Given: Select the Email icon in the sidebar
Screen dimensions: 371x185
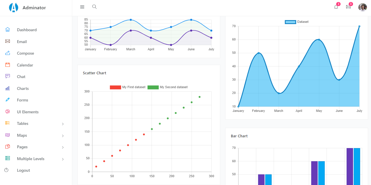Looking at the screenshot, I should point(7,41).
